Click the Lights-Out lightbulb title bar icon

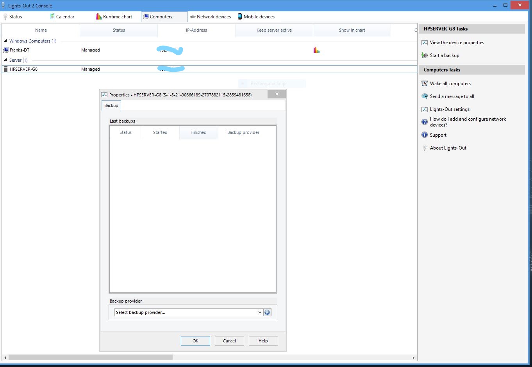pyautogui.click(x=3, y=5)
